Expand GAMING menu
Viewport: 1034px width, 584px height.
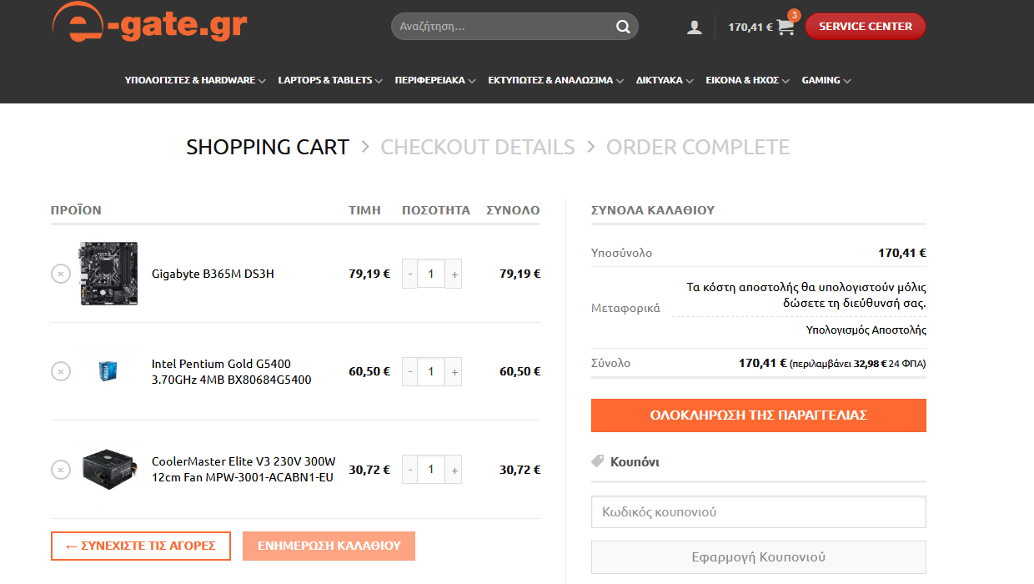tap(826, 80)
